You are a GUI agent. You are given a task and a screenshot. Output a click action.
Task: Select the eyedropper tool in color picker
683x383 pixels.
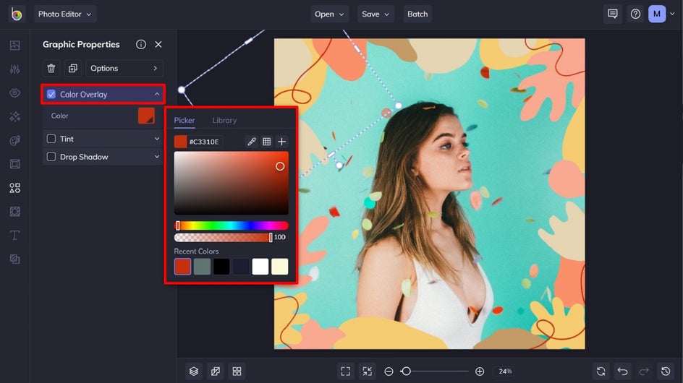[x=251, y=142]
